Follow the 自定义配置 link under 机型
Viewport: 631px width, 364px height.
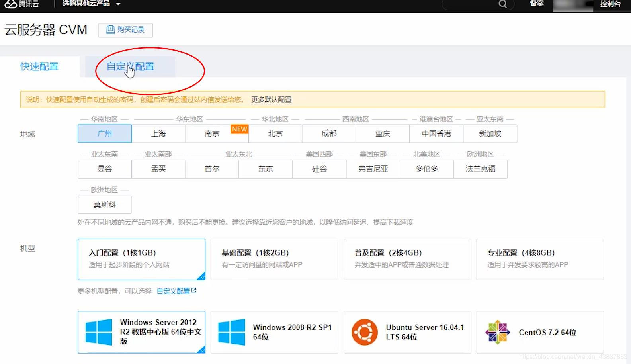(x=174, y=291)
